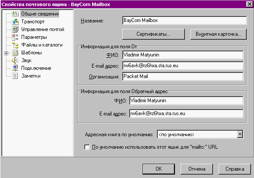The image size is (254, 178).
Task: Click the Шаблоны documents icon
Action: (x=15, y=53)
